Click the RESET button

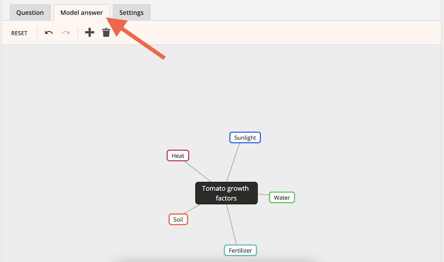pyautogui.click(x=19, y=33)
